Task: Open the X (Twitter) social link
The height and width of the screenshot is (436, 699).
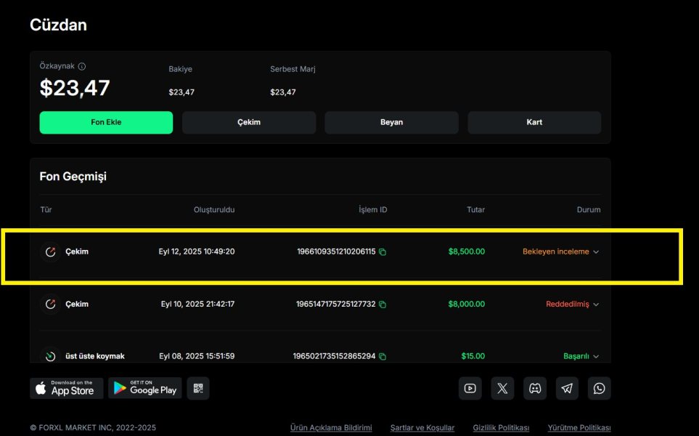Action: pos(502,388)
